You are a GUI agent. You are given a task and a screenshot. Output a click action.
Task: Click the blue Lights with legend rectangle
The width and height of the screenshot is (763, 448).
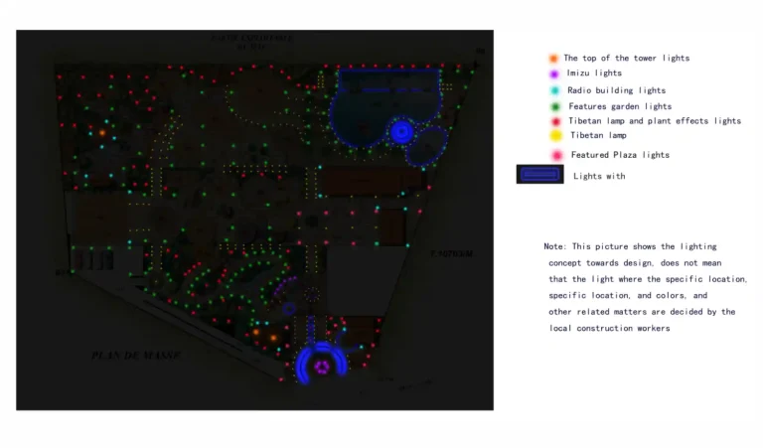pyautogui.click(x=540, y=174)
